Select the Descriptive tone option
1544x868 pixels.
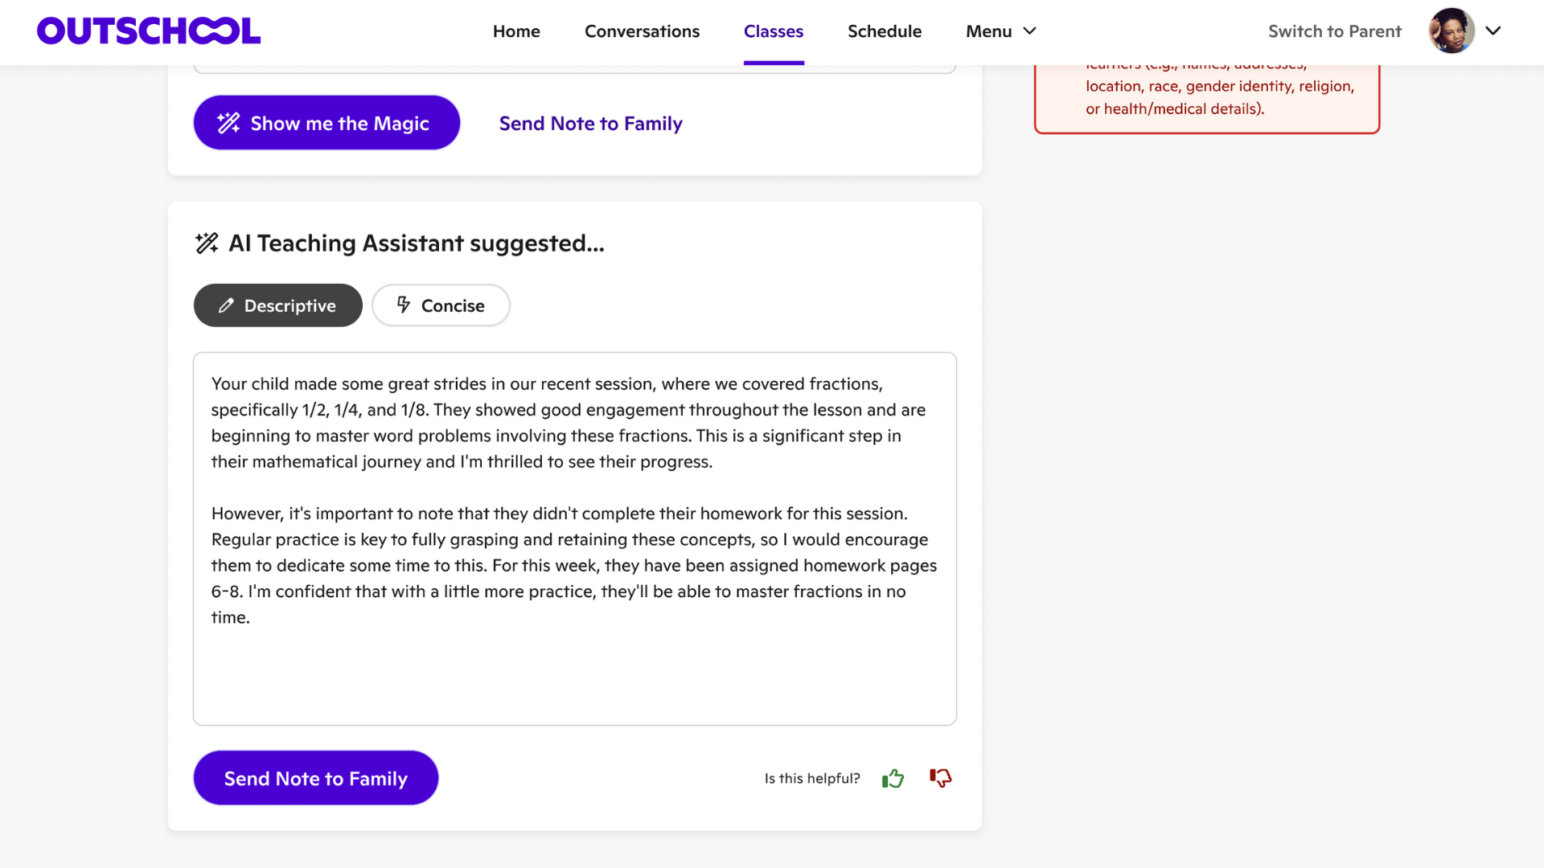[277, 305]
